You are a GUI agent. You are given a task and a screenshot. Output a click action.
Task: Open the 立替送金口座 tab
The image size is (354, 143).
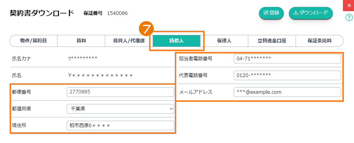tap(272, 41)
